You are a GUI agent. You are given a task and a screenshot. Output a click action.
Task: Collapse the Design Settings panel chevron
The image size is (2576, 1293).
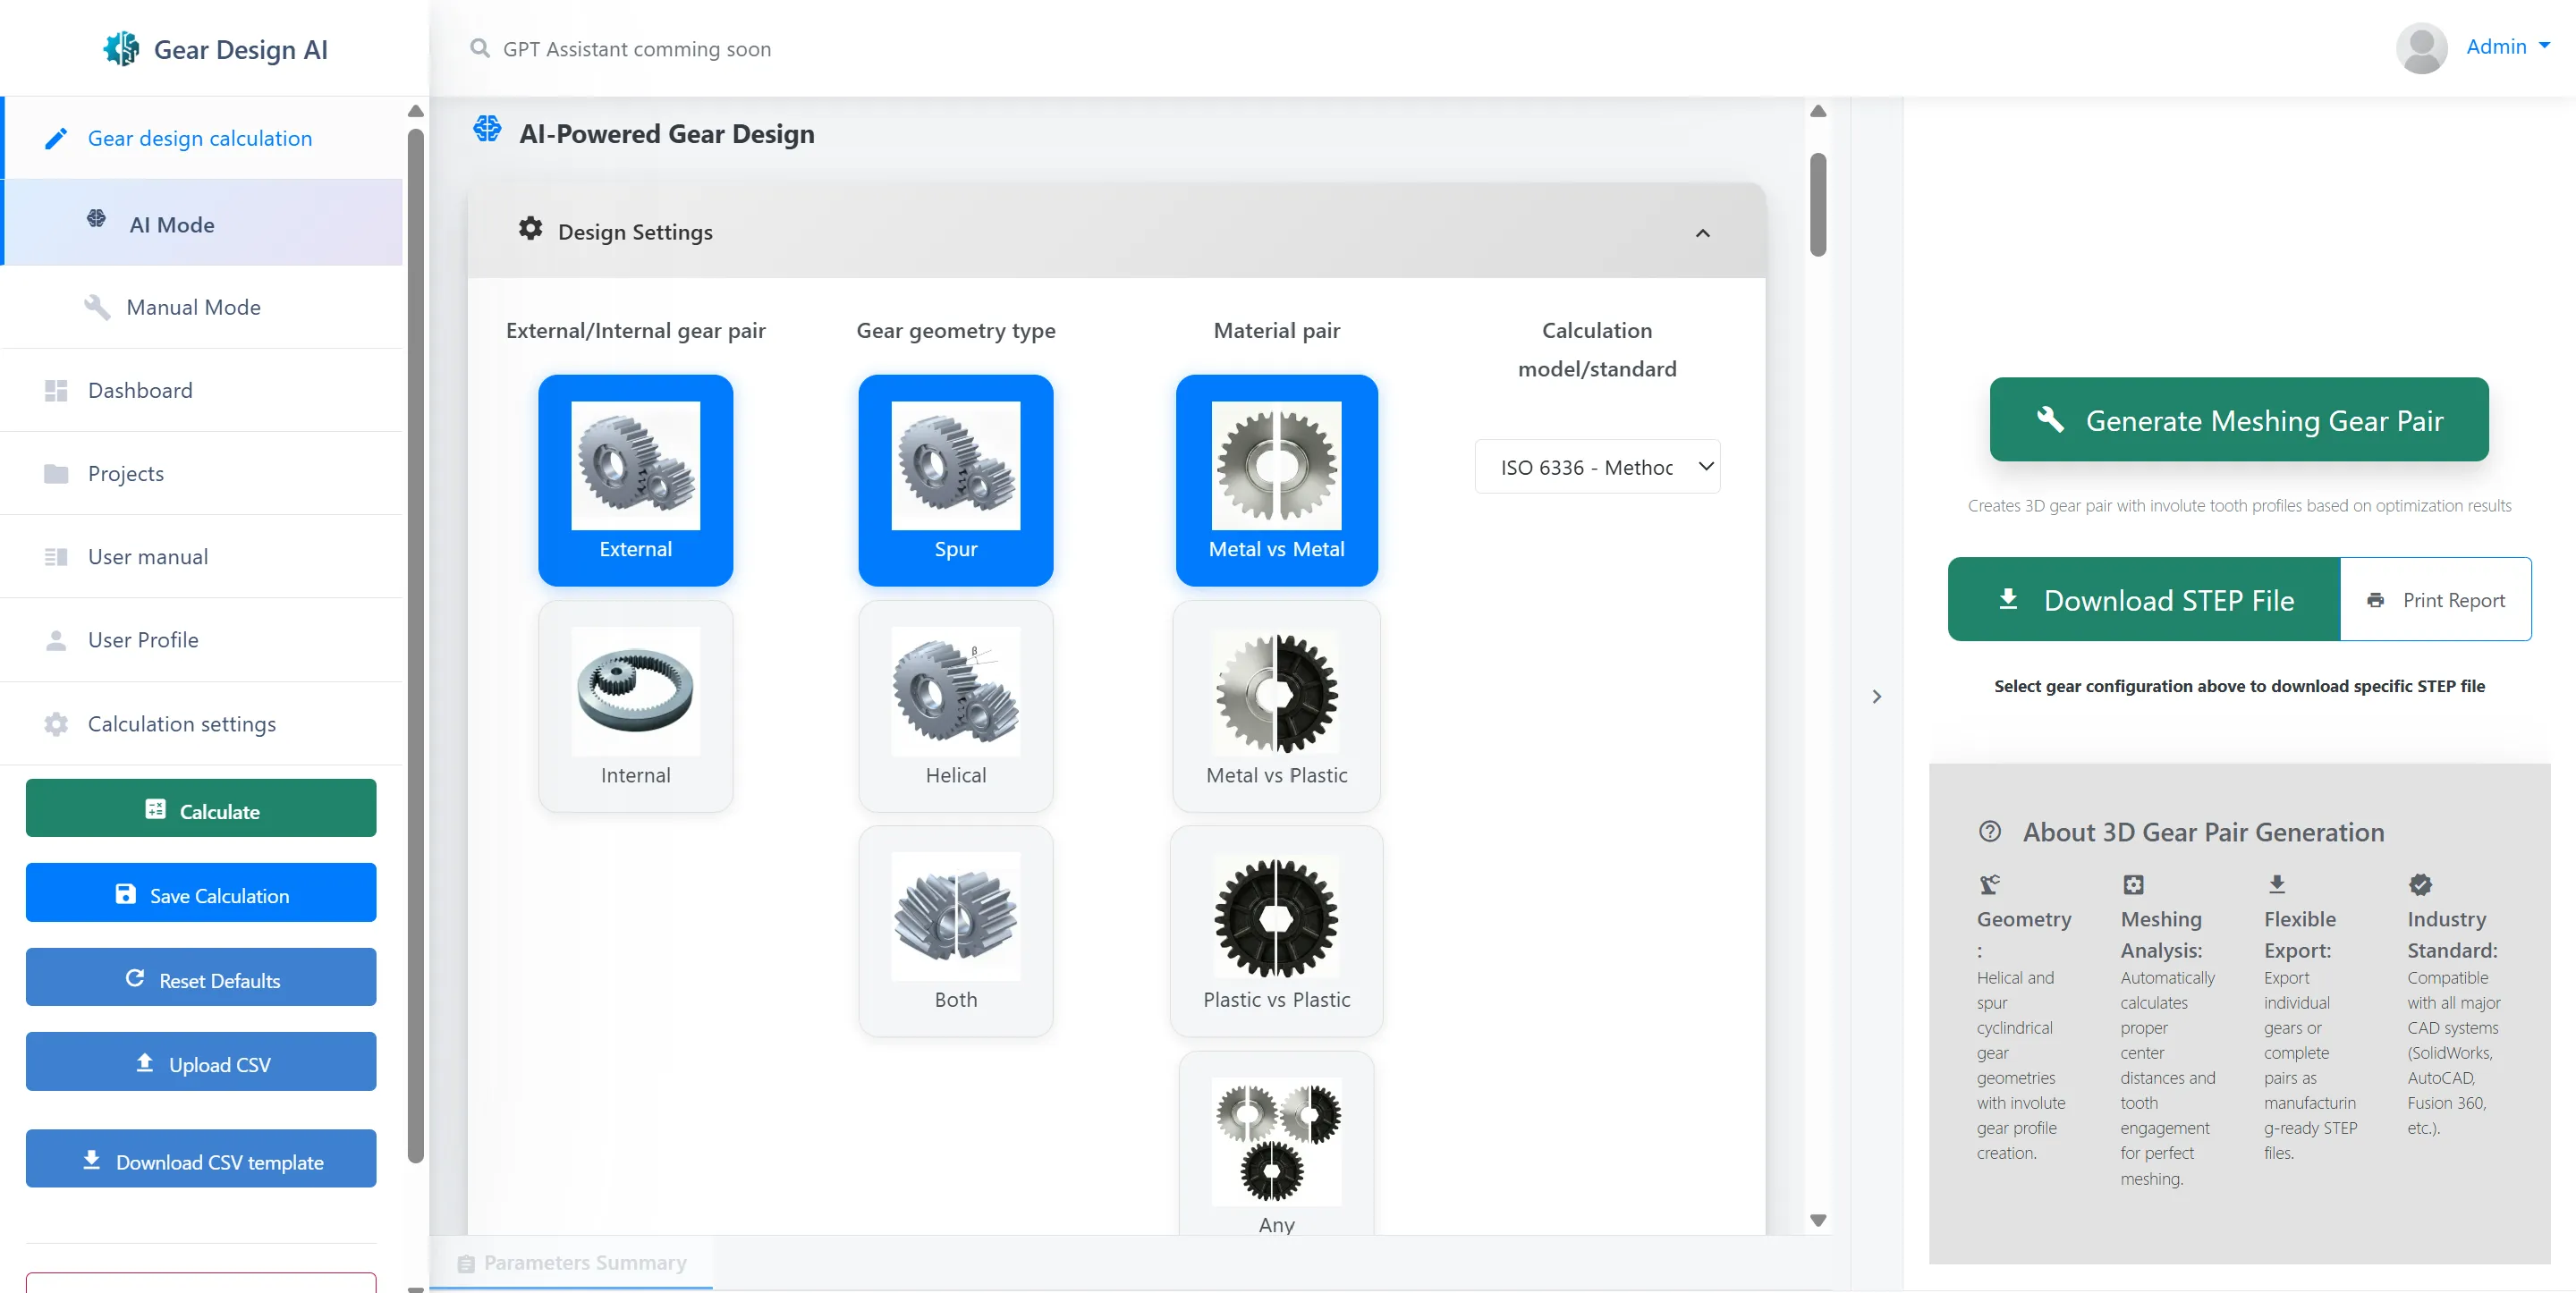coord(1702,233)
